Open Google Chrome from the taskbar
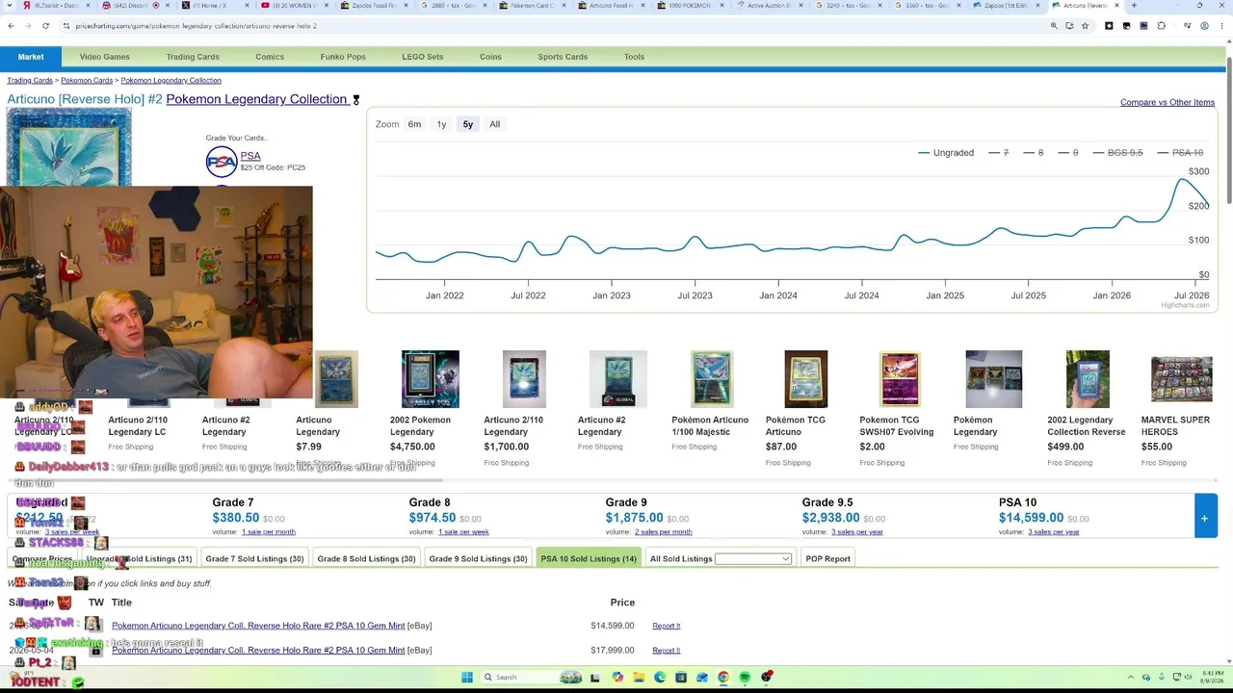 point(723,678)
